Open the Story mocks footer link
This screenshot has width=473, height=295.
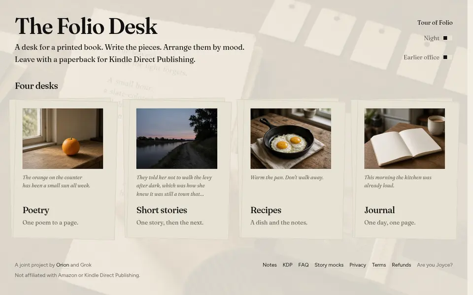[329, 265]
